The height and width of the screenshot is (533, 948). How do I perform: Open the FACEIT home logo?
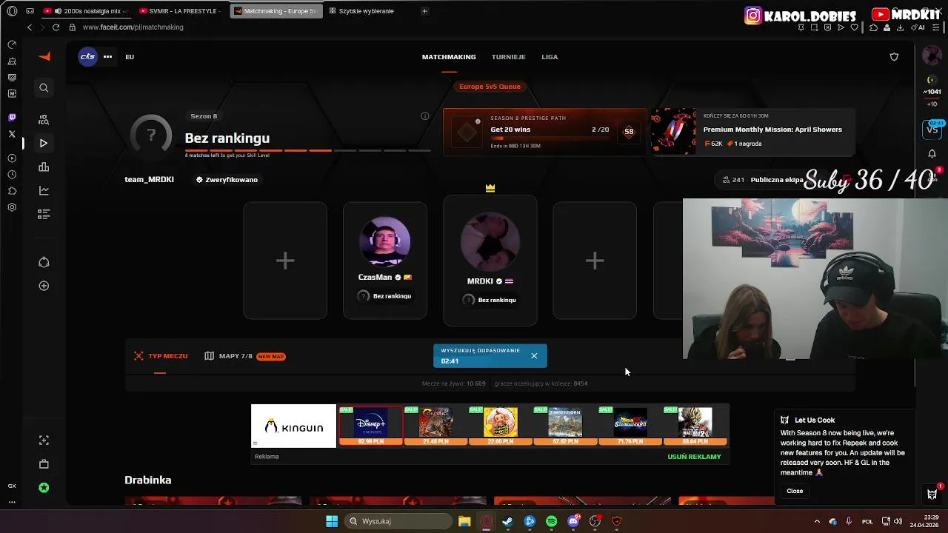[x=44, y=57]
